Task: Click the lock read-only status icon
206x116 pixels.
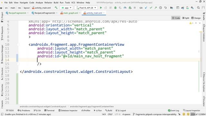Action: click(179, 114)
